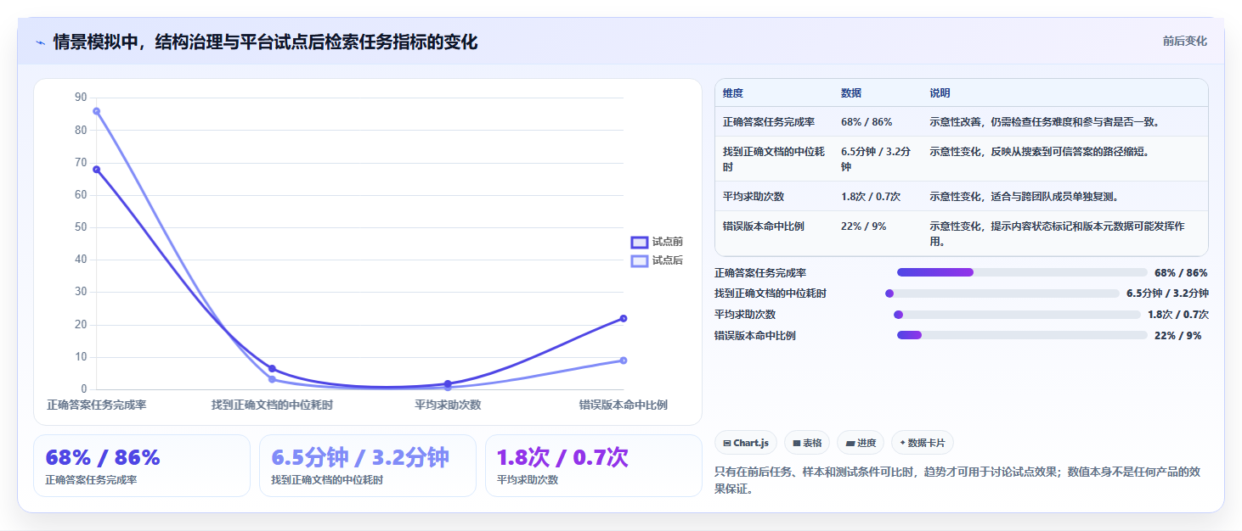The height and width of the screenshot is (531, 1242).
Task: Click the 平均求助次数 progress bar
Action: pos(1017,315)
